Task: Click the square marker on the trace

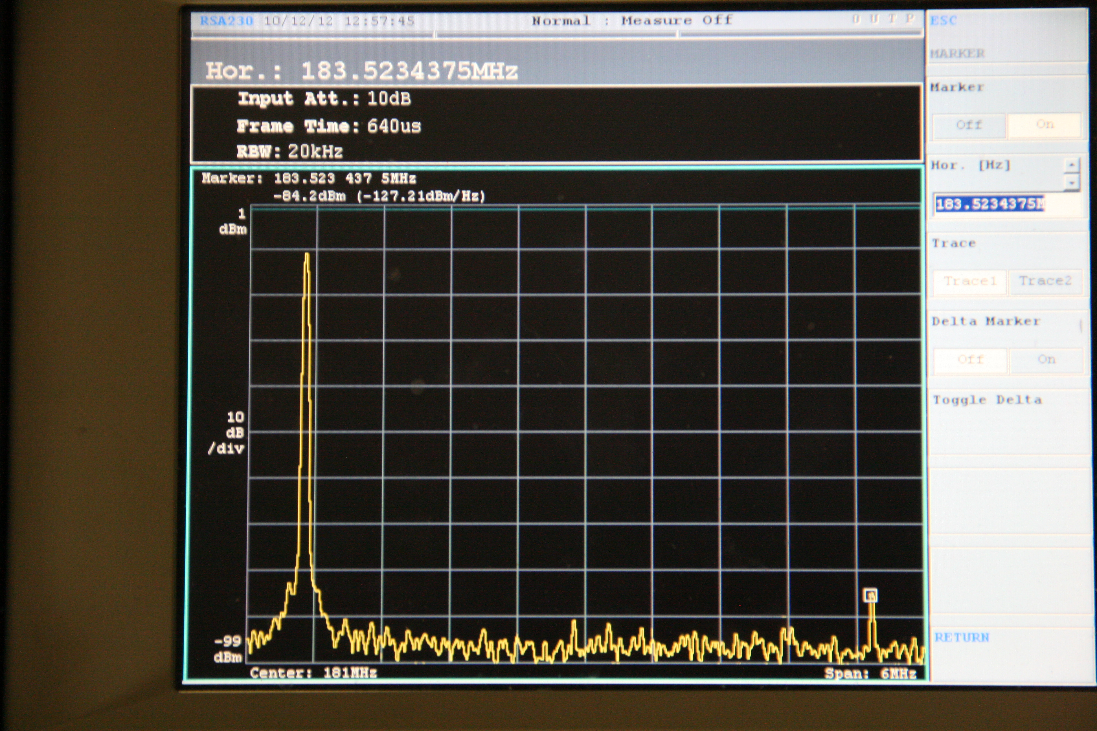Action: 870,595
